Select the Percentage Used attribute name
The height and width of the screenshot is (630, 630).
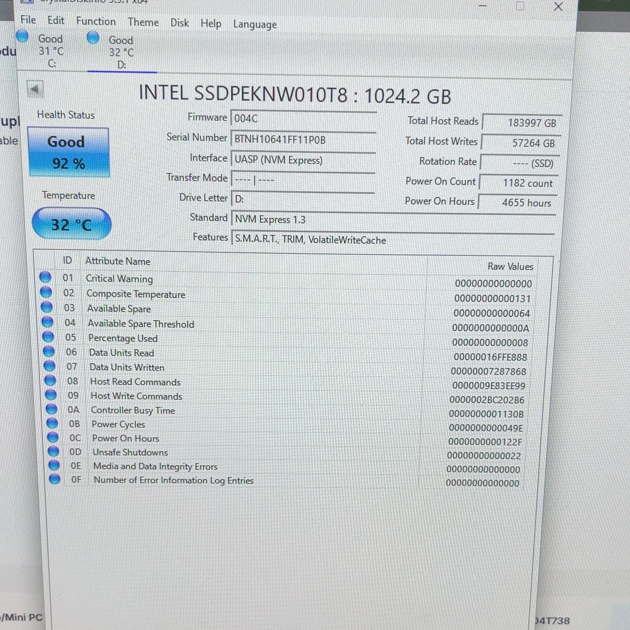pyautogui.click(x=123, y=338)
